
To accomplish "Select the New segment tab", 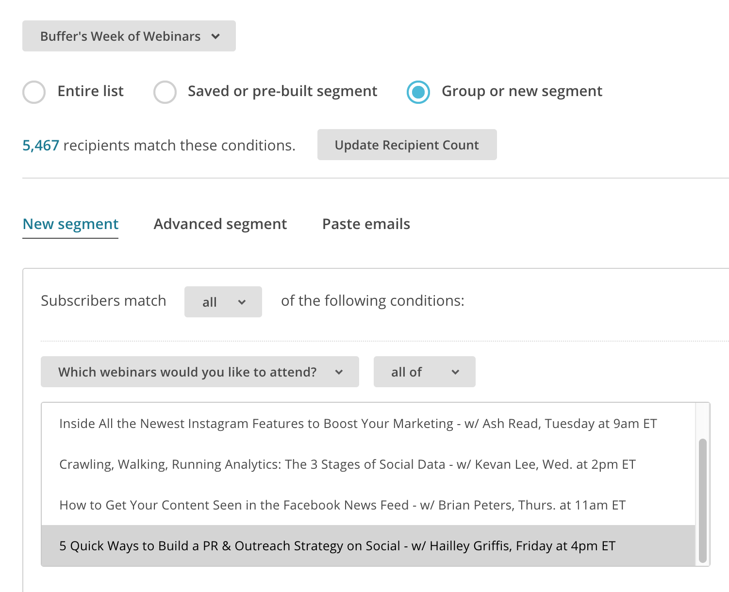I will coord(70,224).
